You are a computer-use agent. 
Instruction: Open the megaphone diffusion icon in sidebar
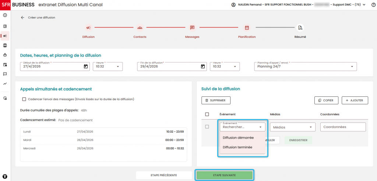(5, 36)
